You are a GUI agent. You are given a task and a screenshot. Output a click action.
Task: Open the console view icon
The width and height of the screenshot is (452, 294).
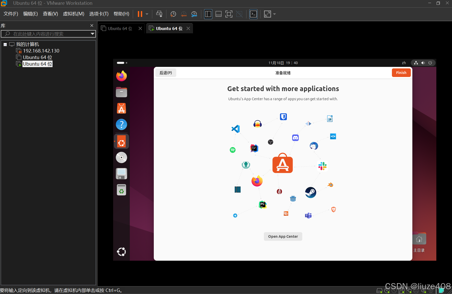(x=253, y=14)
